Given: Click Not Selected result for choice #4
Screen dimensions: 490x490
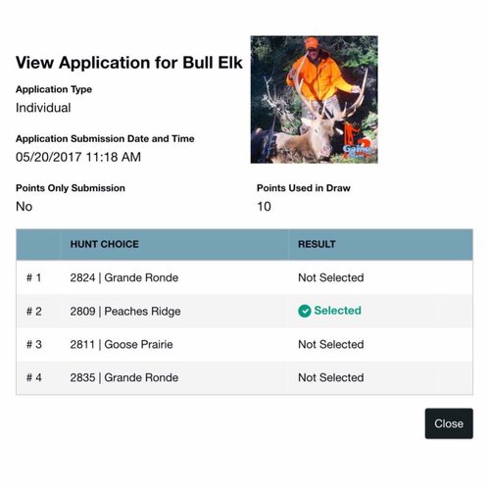Looking at the screenshot, I should [331, 377].
